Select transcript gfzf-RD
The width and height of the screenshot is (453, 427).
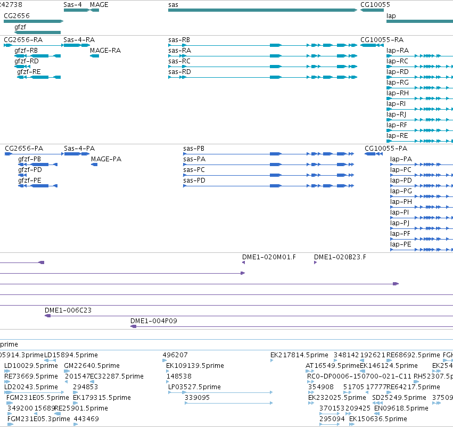[x=22, y=67]
